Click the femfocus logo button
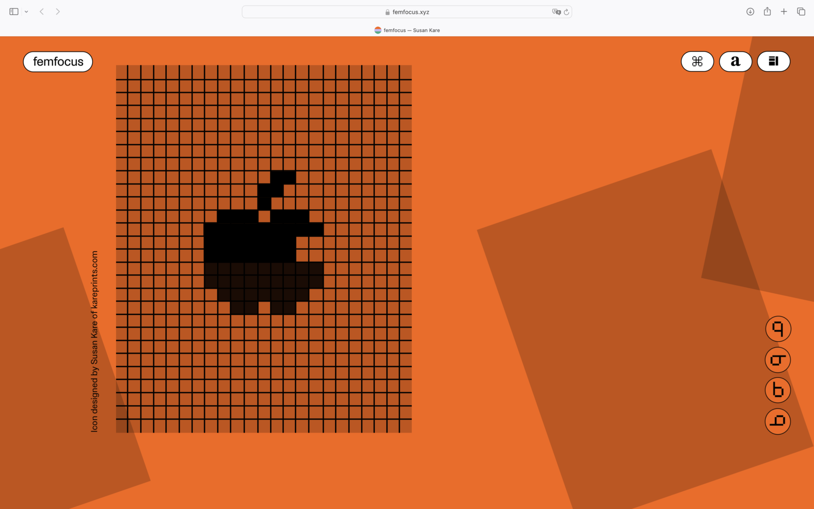 click(x=58, y=62)
